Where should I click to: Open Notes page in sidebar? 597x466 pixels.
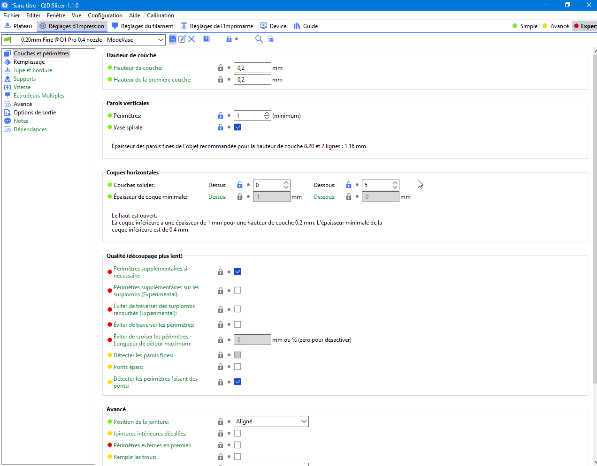21,121
